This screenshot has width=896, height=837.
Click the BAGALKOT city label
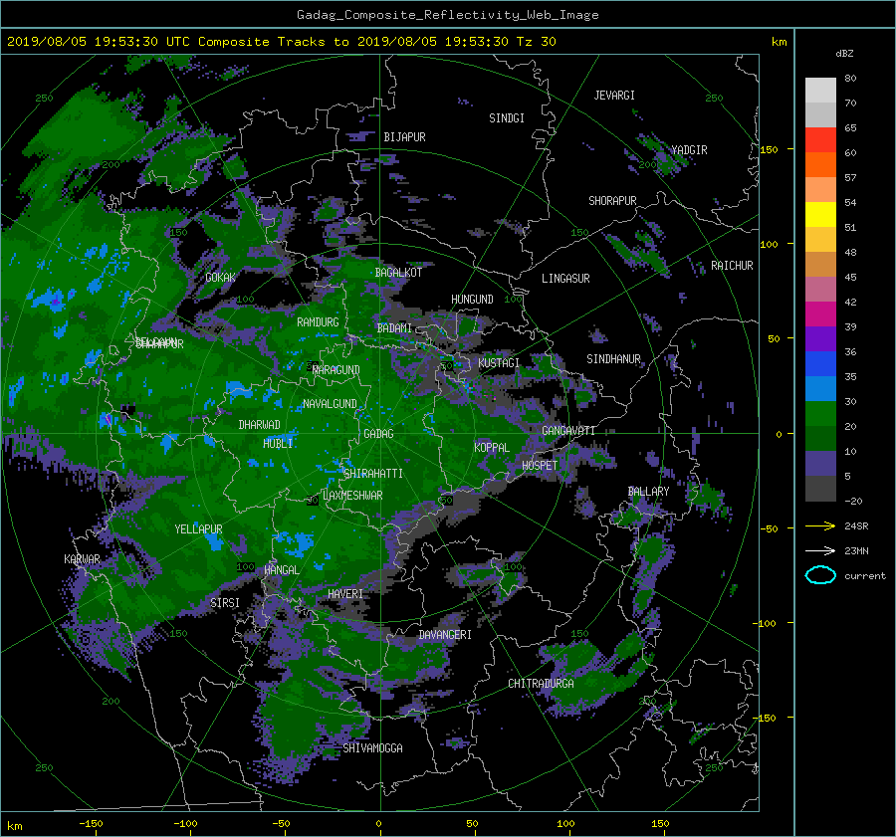coord(398,273)
